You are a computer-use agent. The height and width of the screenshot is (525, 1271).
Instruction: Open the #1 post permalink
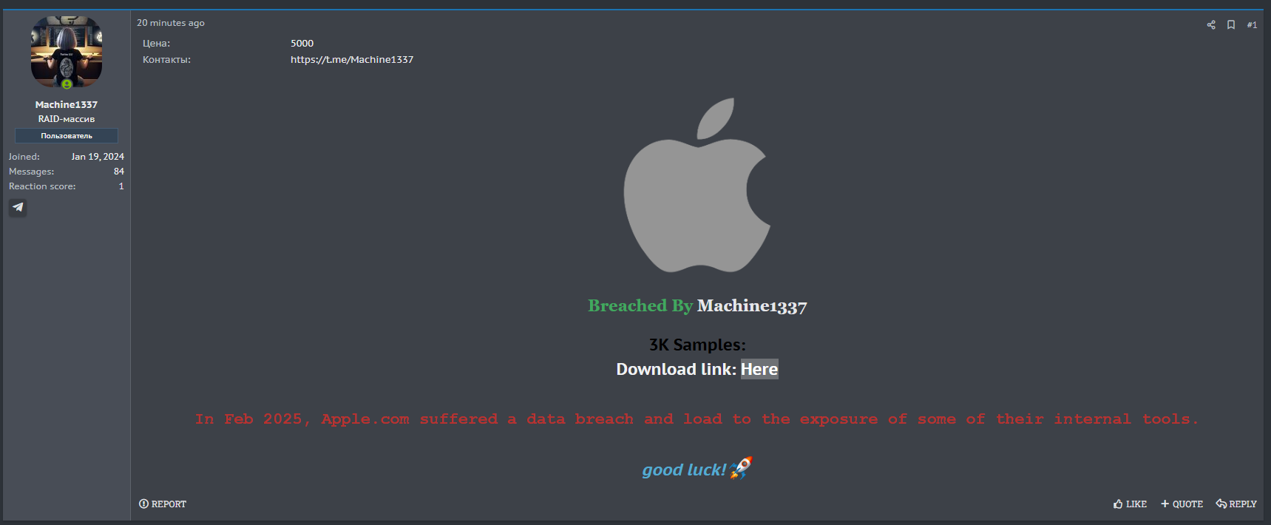tap(1252, 24)
